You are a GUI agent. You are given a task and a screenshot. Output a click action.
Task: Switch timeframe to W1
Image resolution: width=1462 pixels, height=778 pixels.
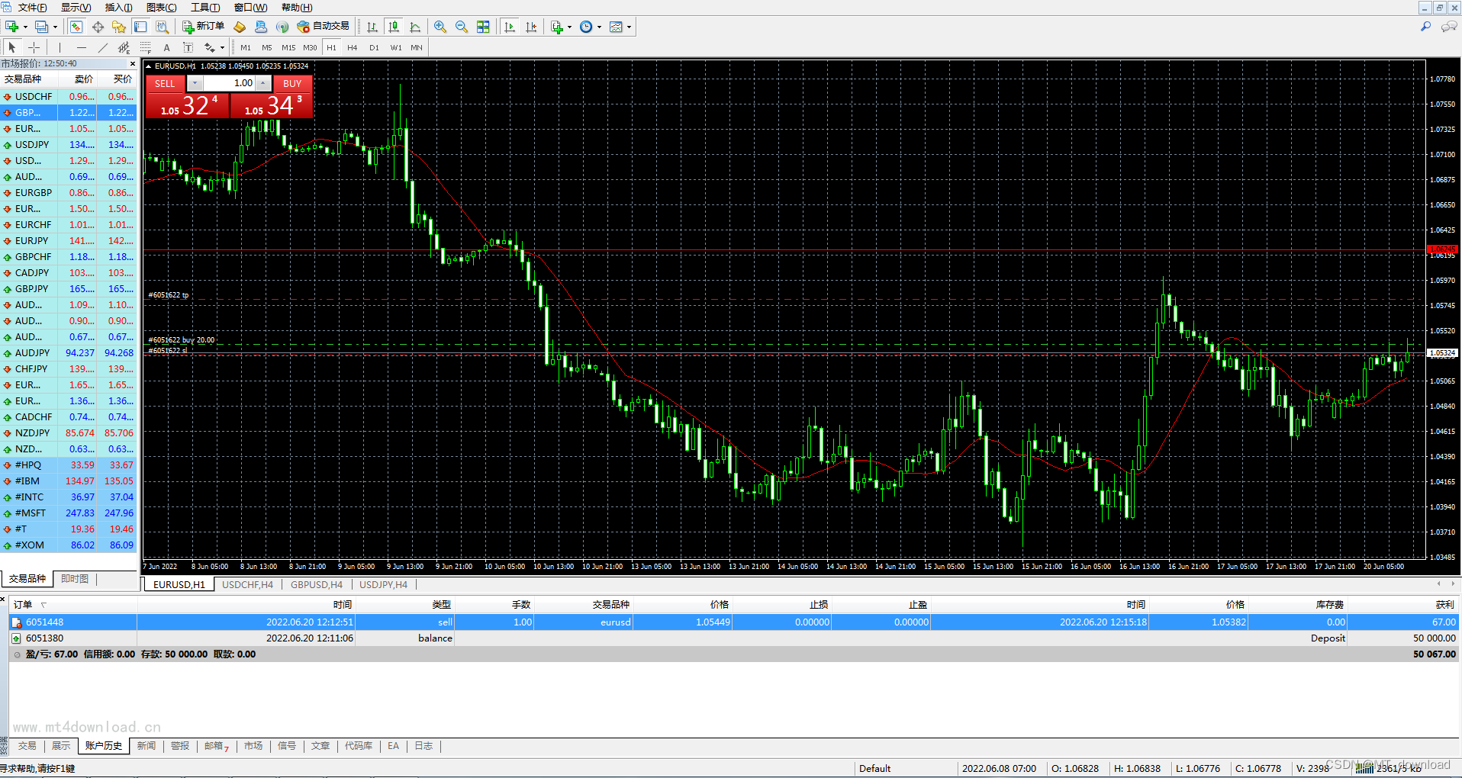click(x=396, y=47)
